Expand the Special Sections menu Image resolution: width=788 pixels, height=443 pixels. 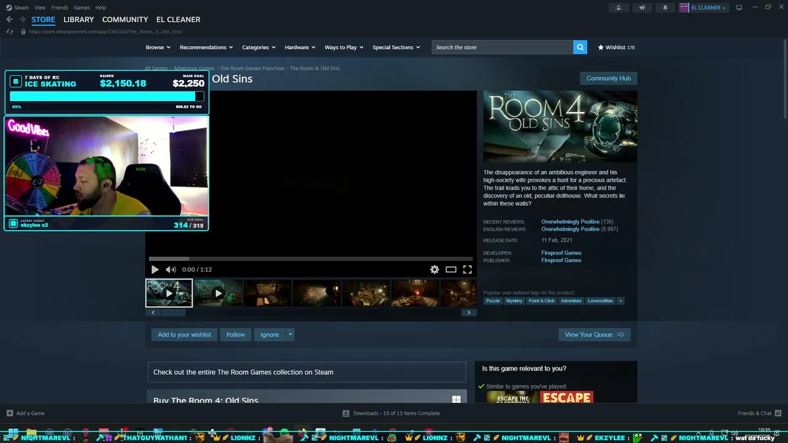tap(396, 47)
